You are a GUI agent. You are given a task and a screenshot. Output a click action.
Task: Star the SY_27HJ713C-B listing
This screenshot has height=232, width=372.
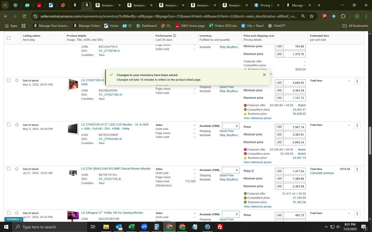pyautogui.click(x=17, y=169)
